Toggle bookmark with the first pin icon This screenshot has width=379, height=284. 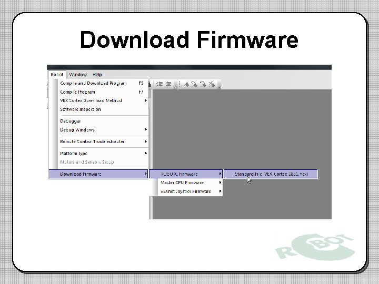[x=186, y=84]
